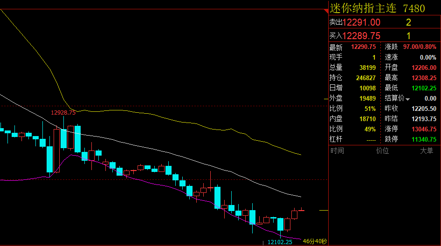Click the 外盘 比例 value 51%
441x246 pixels.
pos(370,109)
